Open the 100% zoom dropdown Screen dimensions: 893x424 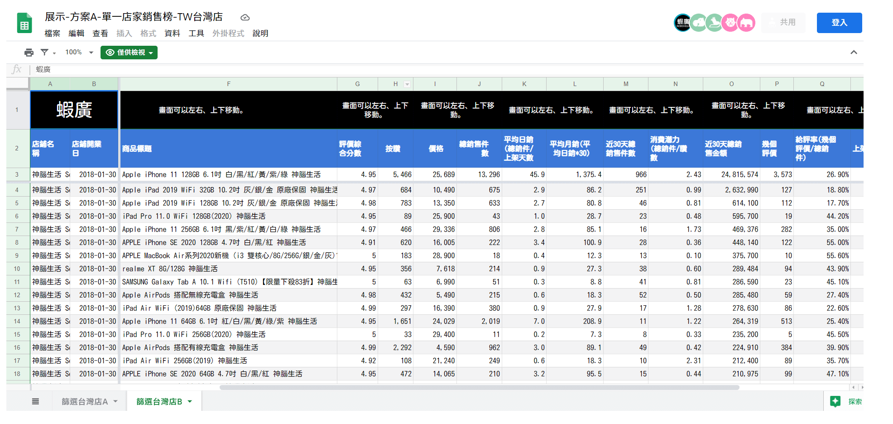(x=79, y=53)
